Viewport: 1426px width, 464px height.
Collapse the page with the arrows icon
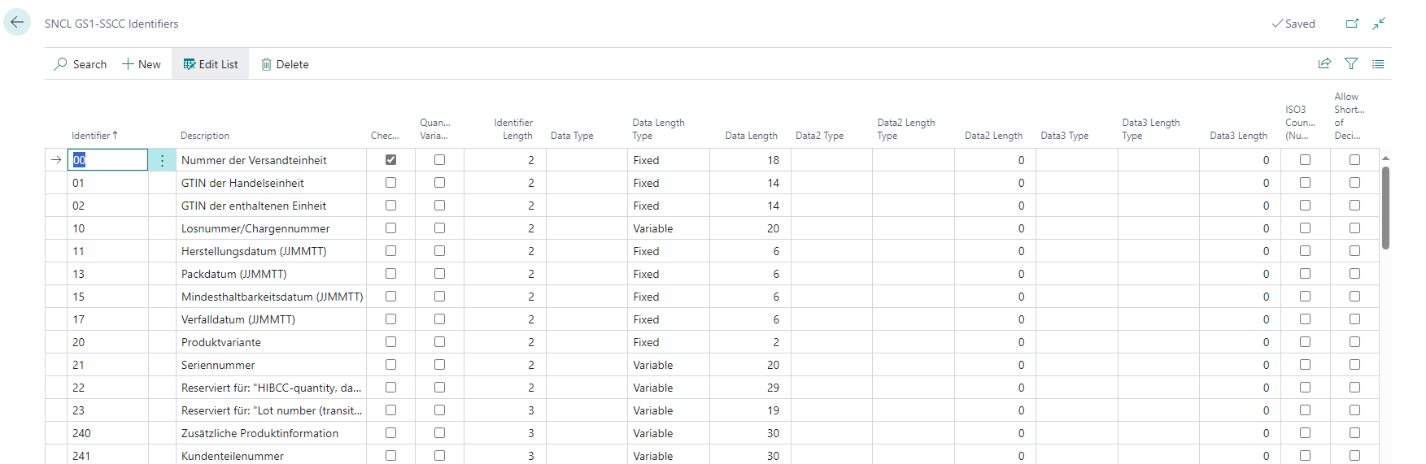(1379, 24)
